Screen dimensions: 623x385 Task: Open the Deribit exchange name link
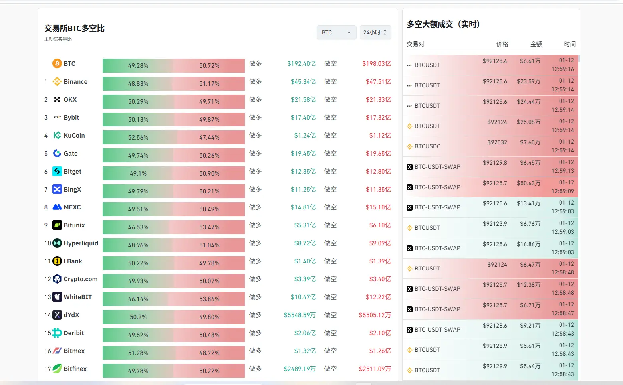(x=74, y=333)
